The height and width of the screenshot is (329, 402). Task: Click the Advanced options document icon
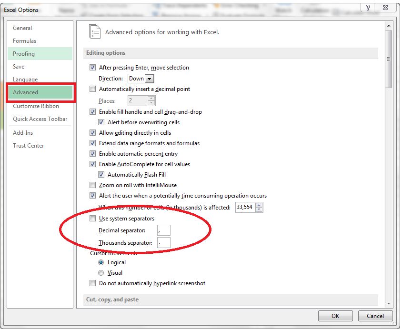[95, 32]
